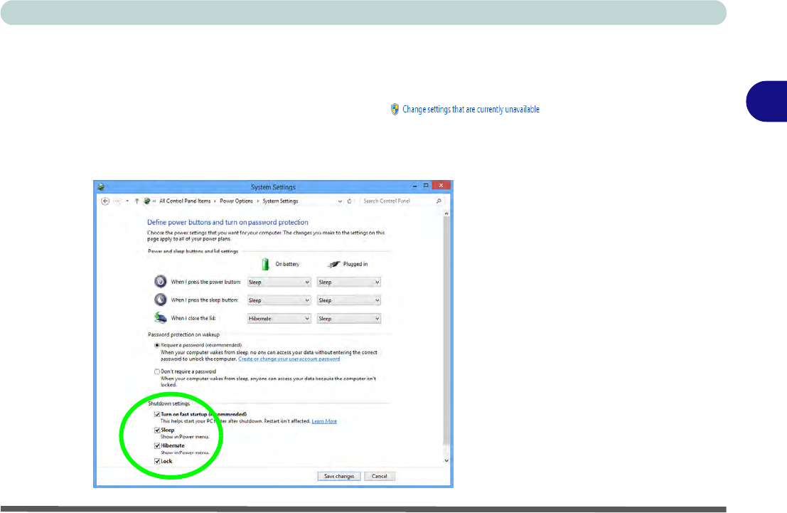This screenshot has height=513, width=787.
Task: Open sleep button Plugged in dropdown
Action: click(349, 300)
